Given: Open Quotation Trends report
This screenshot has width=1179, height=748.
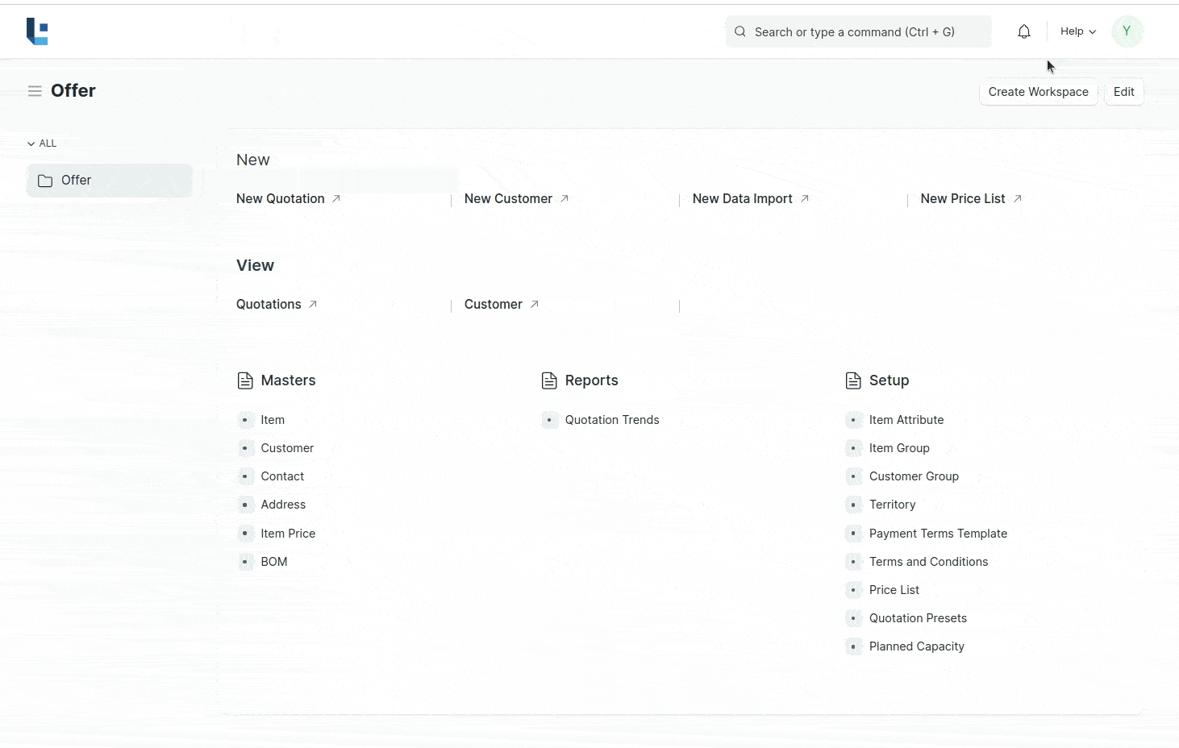Looking at the screenshot, I should (x=611, y=420).
